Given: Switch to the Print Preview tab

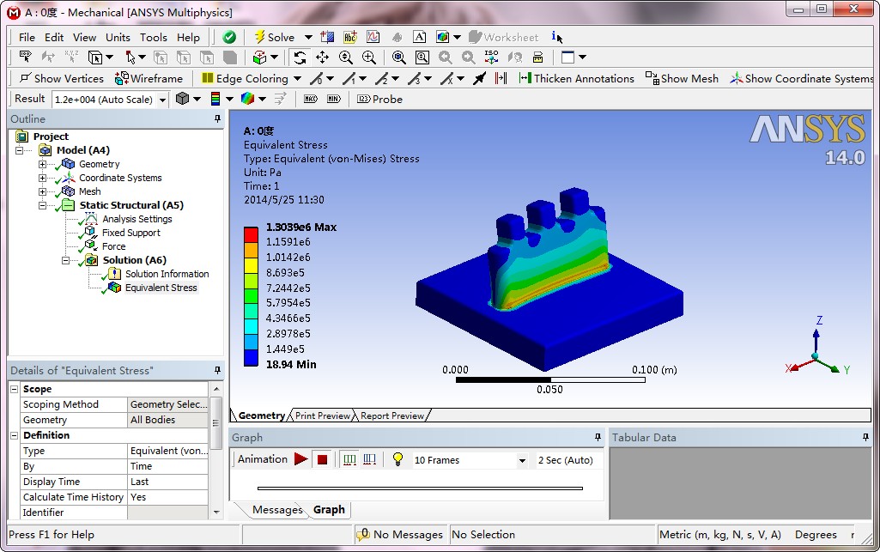Looking at the screenshot, I should tap(323, 416).
